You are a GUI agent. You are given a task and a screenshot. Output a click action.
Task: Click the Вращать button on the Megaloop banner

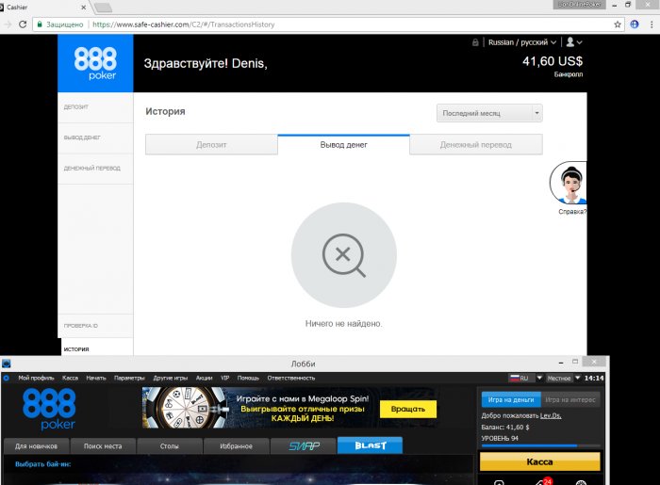click(x=408, y=409)
